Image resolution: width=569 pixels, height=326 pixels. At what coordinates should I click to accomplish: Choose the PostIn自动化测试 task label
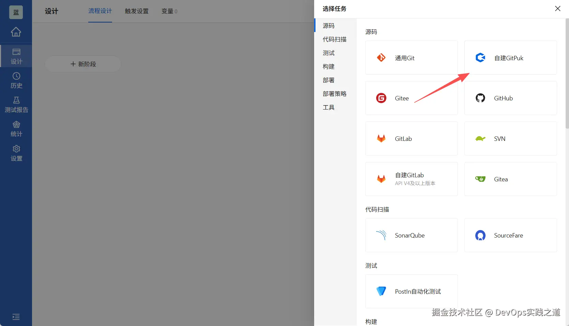(418, 292)
